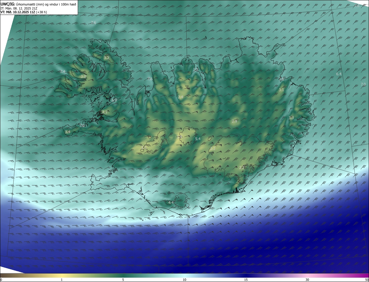
Task: Click the 7.2 value label on the map
Action: pyautogui.click(x=196, y=69)
